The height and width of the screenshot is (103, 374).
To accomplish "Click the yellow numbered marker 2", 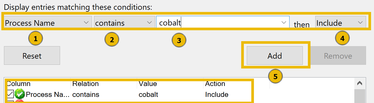I will (112, 40).
